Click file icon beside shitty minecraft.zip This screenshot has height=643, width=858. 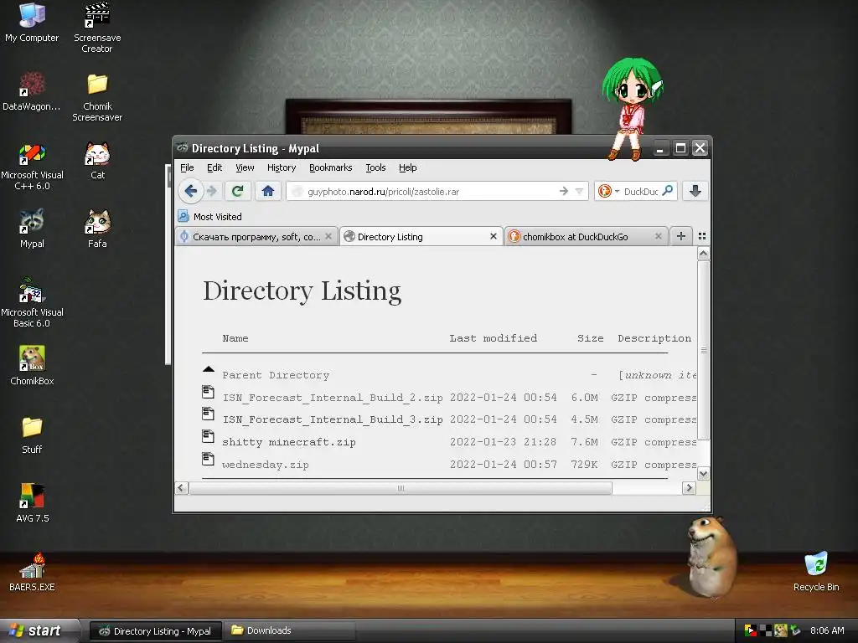(208, 437)
